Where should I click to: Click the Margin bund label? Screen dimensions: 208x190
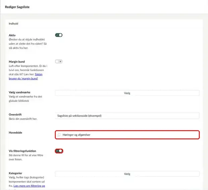(17, 62)
